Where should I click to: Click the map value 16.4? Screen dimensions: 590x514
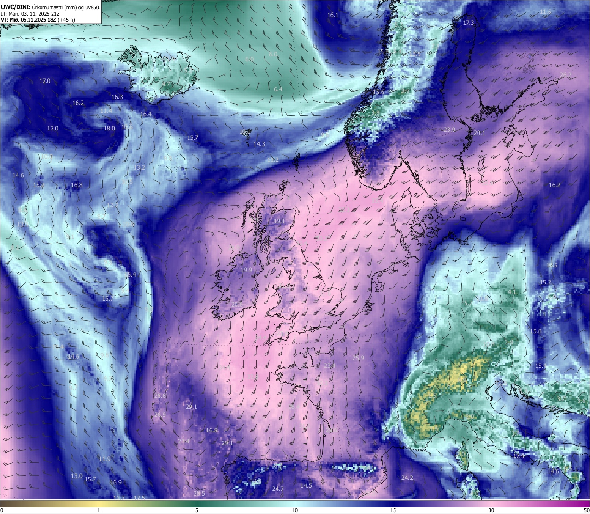pos(146,114)
